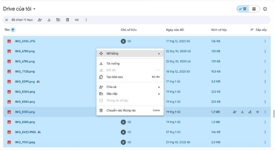
Task: Clear selection with the X icon
Action: tap(6, 20)
